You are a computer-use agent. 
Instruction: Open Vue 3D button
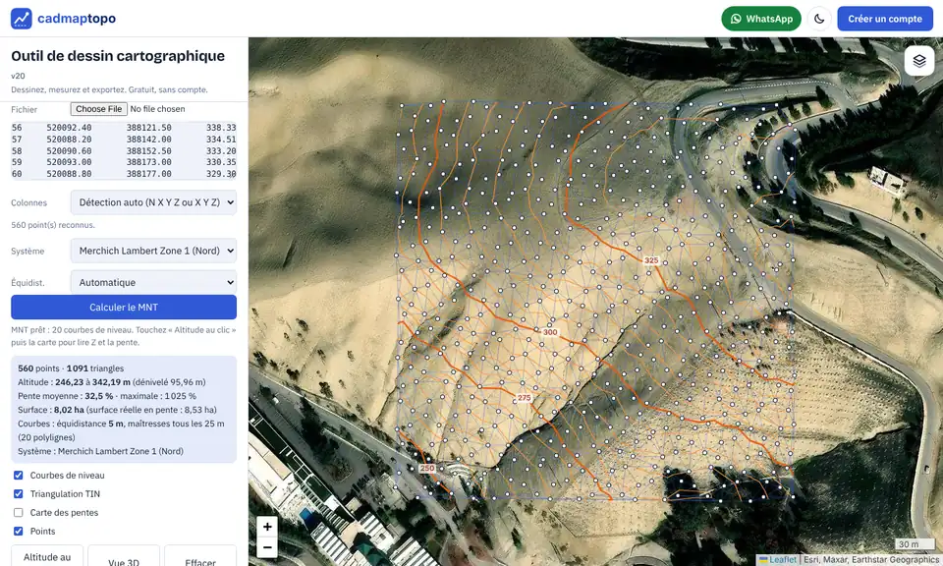[x=124, y=559]
